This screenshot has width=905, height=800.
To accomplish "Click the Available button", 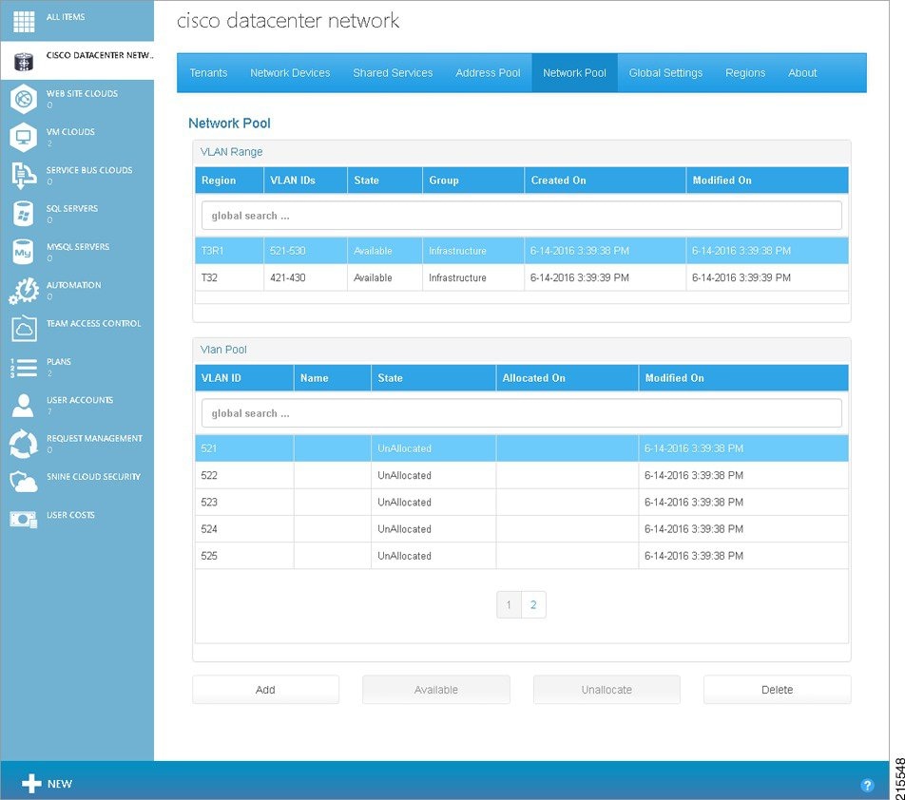I will [x=436, y=690].
